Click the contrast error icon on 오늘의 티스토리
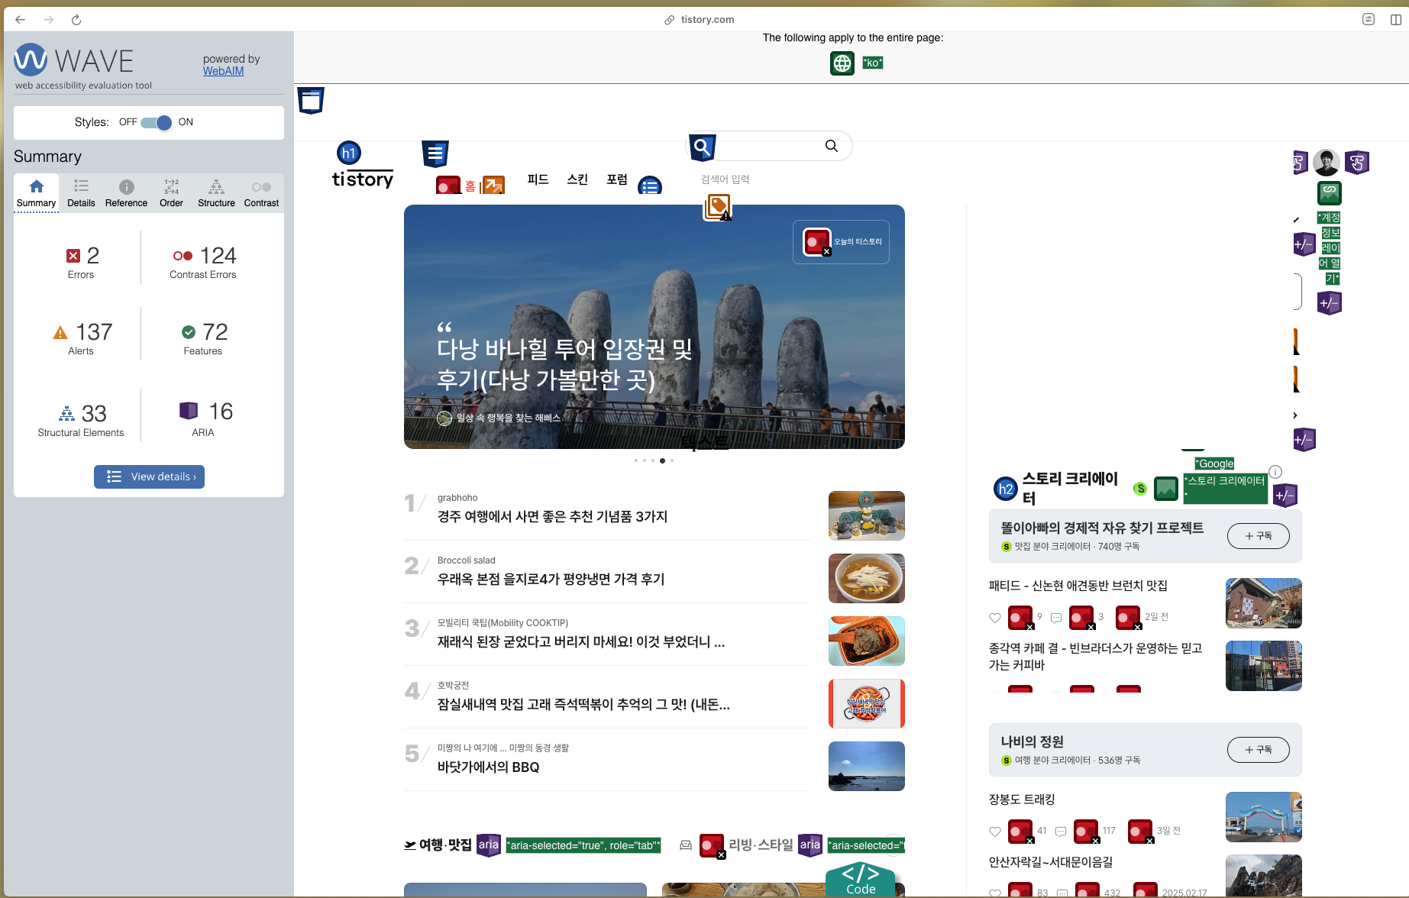1409x898 pixels. click(x=817, y=242)
